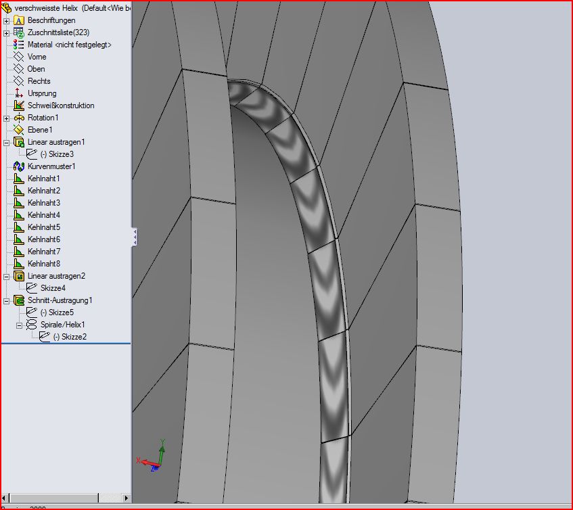Screen dimensions: 573x510
Task: Select the text 'Material <nicht festgelegt>'
Action: coord(70,45)
